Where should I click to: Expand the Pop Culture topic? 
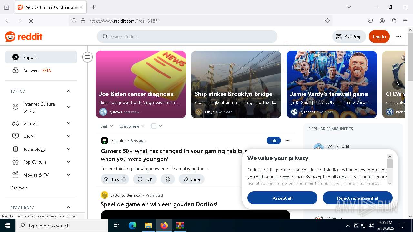click(69, 162)
